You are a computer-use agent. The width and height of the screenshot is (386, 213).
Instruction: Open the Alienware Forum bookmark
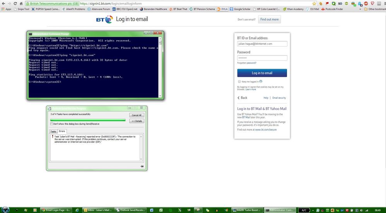(x=99, y=9)
